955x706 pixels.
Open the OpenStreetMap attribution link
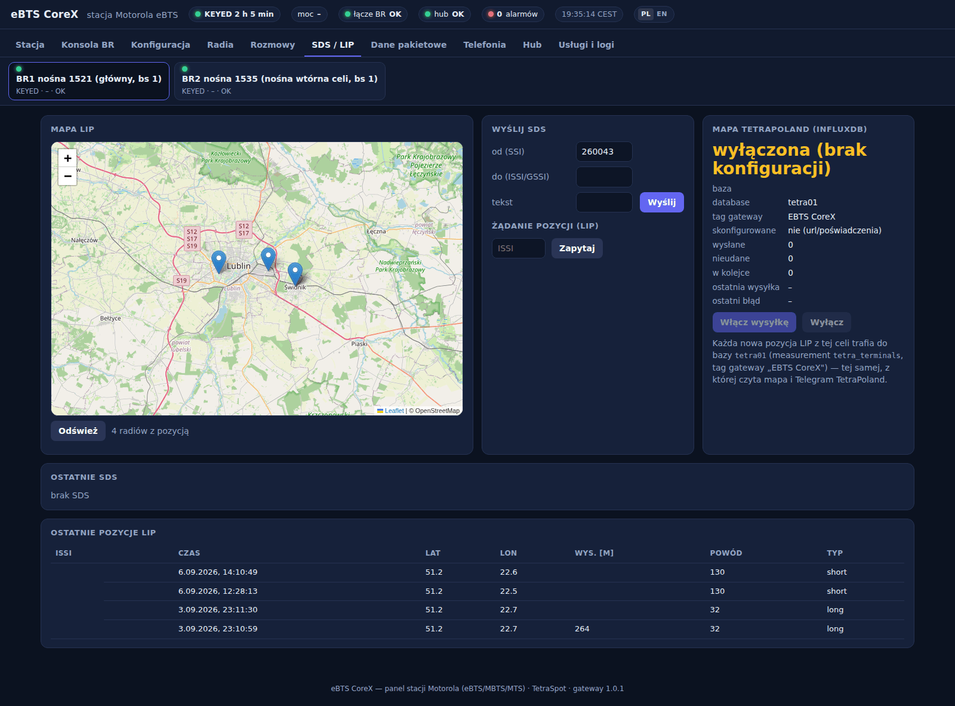pyautogui.click(x=438, y=411)
